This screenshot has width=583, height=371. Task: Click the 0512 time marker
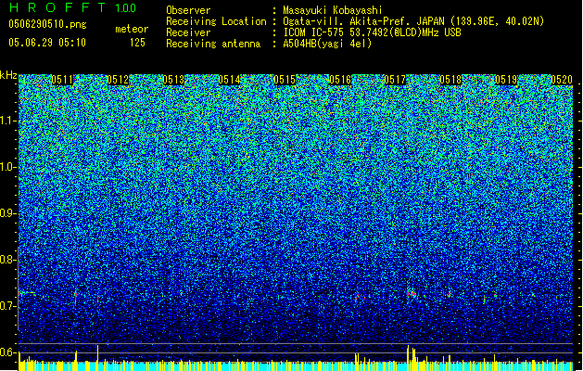tap(118, 80)
